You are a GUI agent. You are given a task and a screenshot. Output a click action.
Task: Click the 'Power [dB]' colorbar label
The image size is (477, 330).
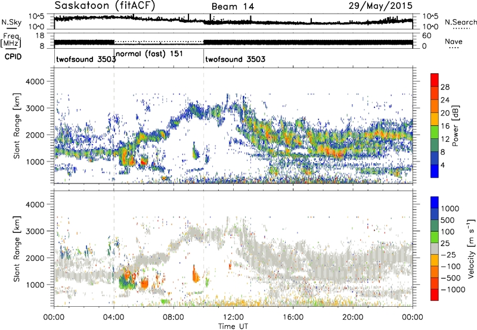coord(455,126)
